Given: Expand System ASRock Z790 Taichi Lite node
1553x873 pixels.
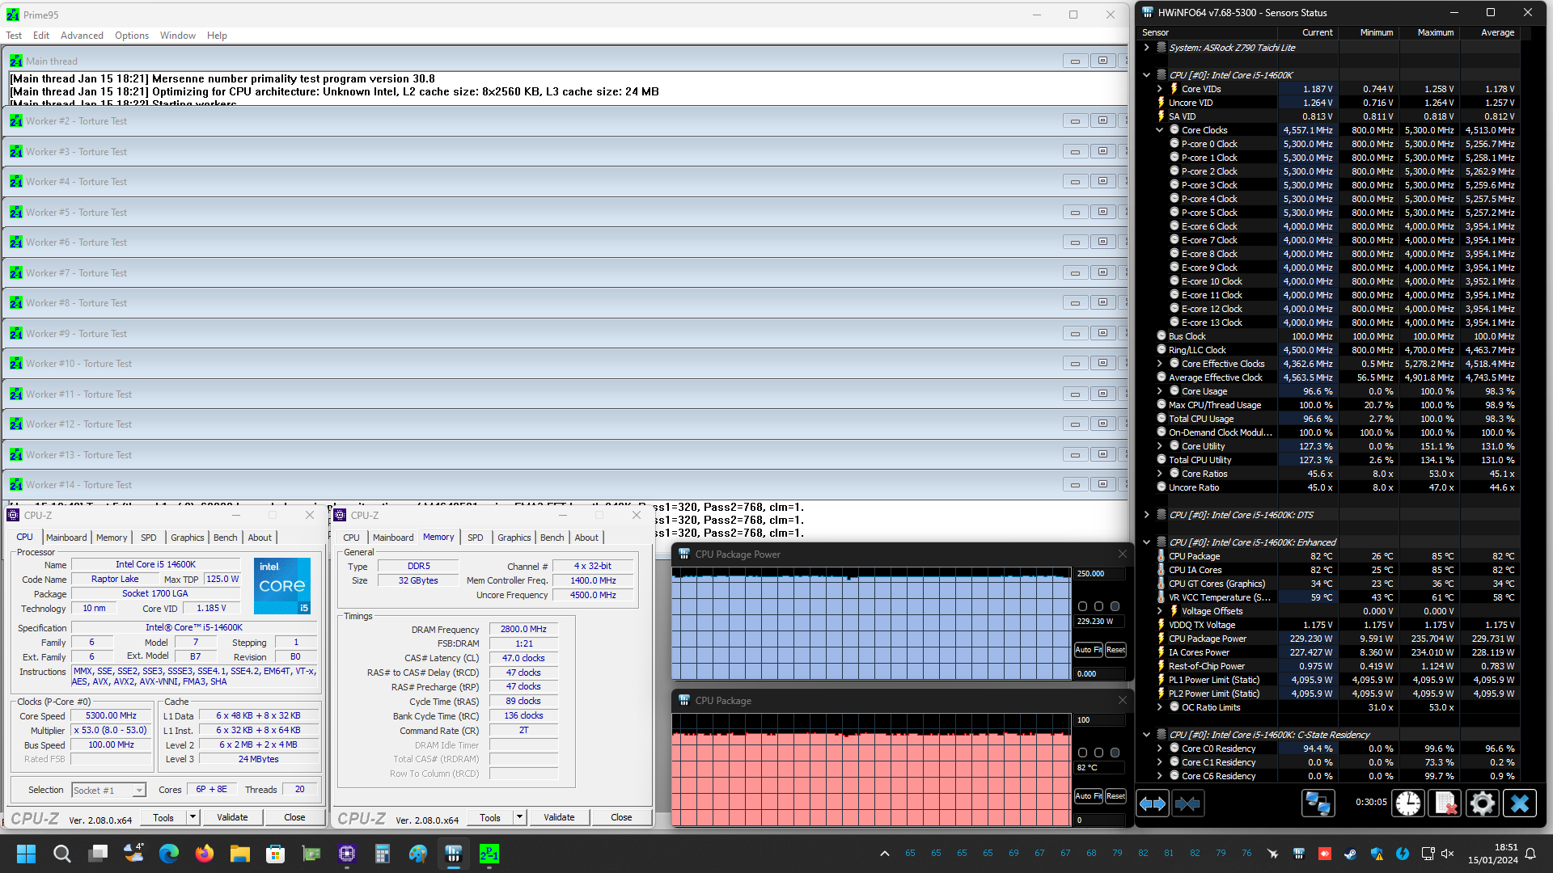Looking at the screenshot, I should [1146, 48].
